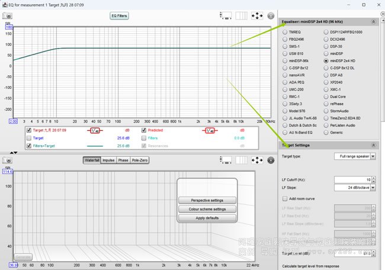Image resolution: width=385 pixels, height=270 pixels.
Task: Uncheck the Predicted trace checkbox
Action: point(143,130)
